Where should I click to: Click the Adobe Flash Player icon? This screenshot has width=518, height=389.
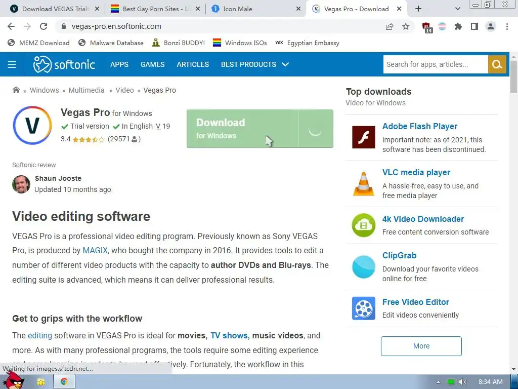tap(363, 137)
